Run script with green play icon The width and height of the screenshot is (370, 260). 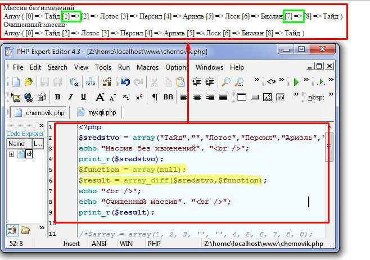[296, 82]
